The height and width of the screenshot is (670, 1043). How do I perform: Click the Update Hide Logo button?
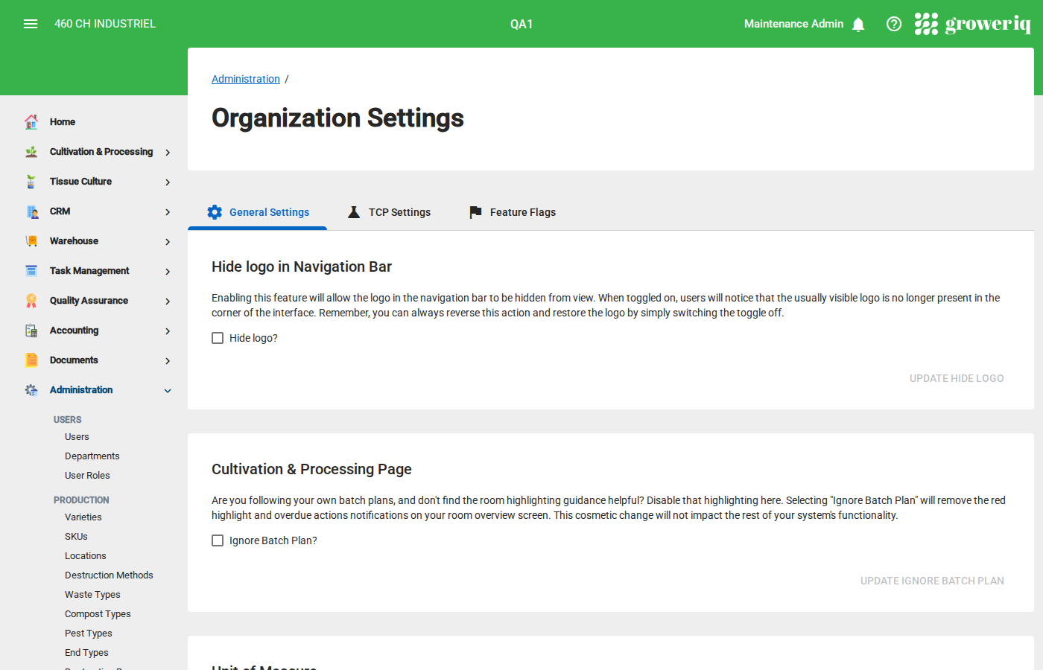coord(957,377)
